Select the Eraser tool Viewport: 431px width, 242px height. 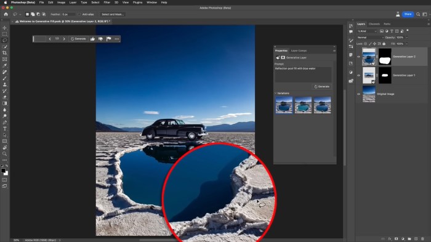[x=5, y=97]
